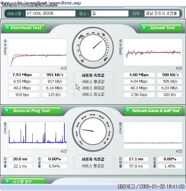
Task: Click the VoIP ping flat-line graph
Action: [153, 135]
